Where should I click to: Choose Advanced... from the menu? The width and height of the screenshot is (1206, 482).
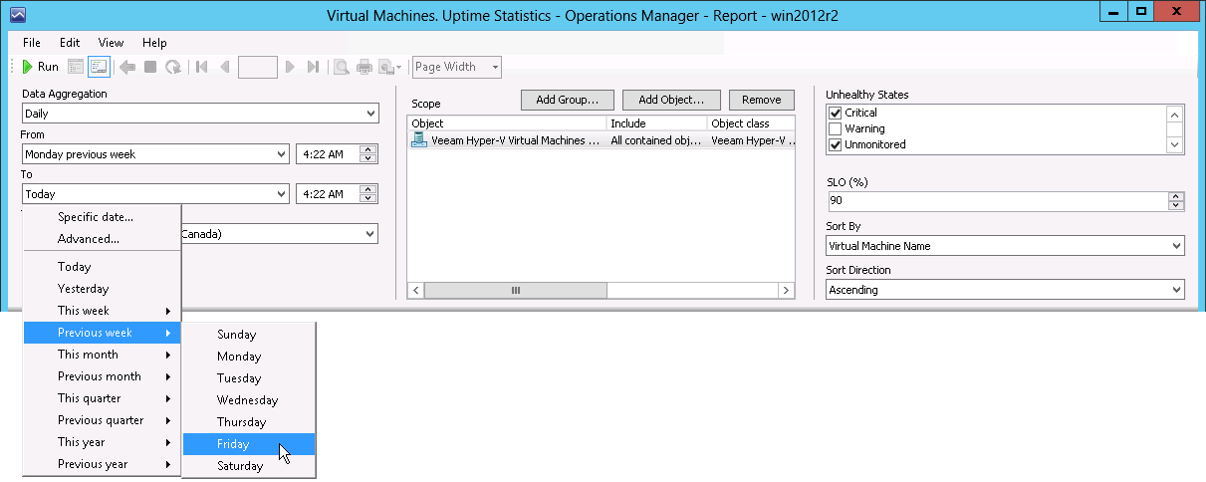tap(102, 239)
